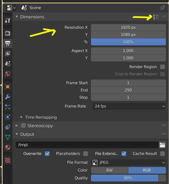Open the File Format JPEG dropdown
The height and width of the screenshot is (184, 169).
(129, 162)
